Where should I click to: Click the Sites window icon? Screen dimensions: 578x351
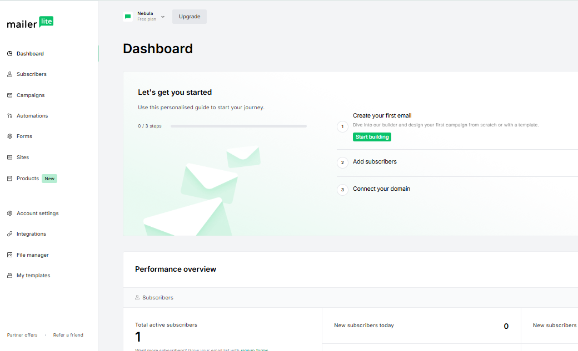pyautogui.click(x=10, y=157)
